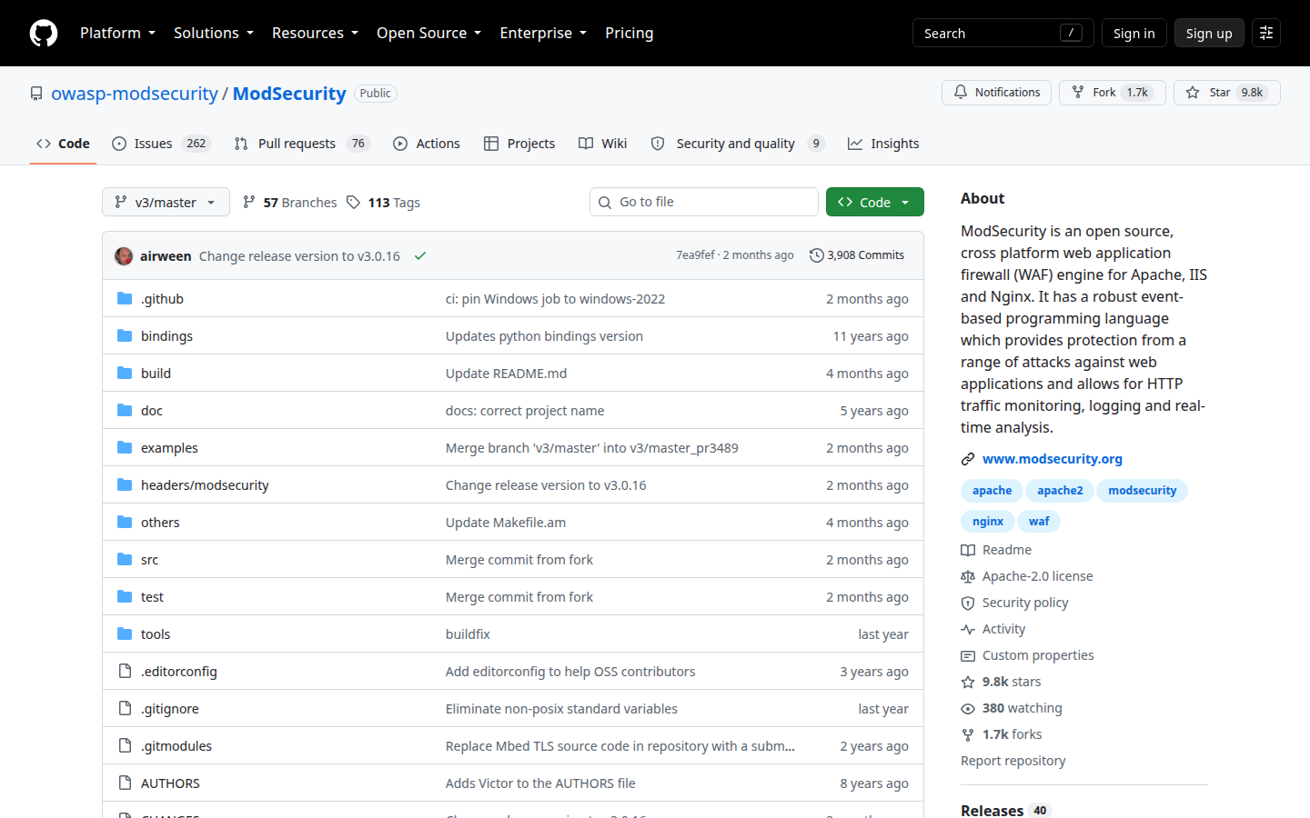1310x818 pixels.
Task: Open the bindings folder
Action: click(166, 336)
